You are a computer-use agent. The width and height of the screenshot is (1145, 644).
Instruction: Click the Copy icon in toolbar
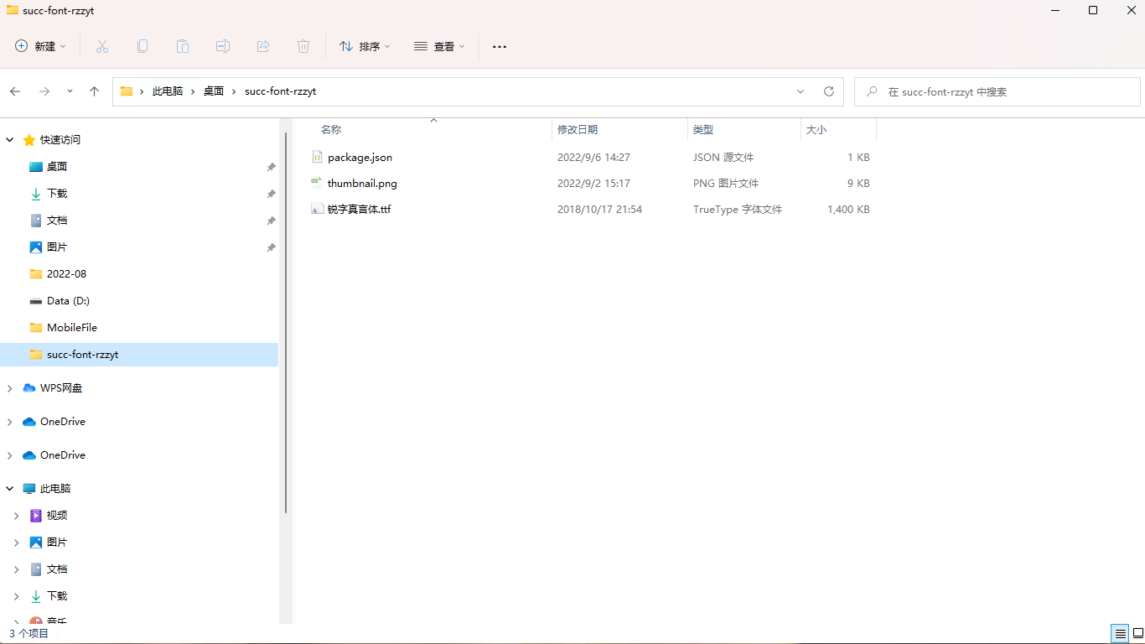click(x=142, y=46)
